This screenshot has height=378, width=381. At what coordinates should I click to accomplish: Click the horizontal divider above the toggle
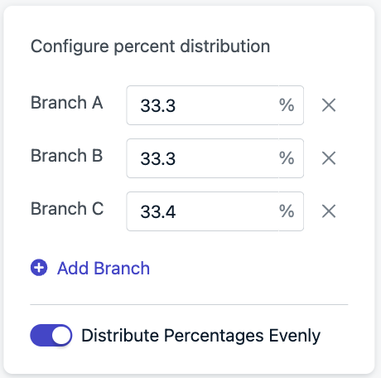pyautogui.click(x=189, y=304)
